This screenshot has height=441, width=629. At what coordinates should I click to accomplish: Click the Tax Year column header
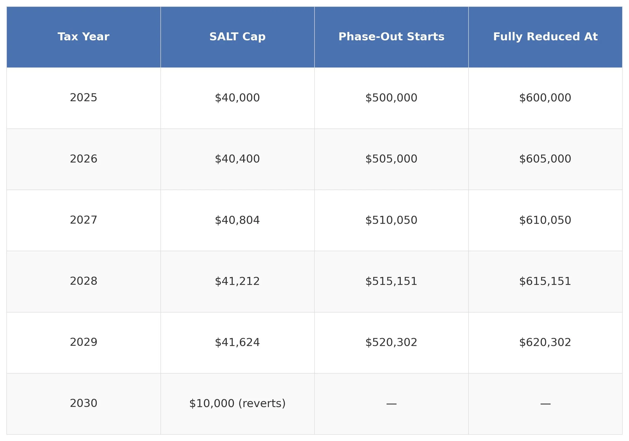(x=83, y=37)
